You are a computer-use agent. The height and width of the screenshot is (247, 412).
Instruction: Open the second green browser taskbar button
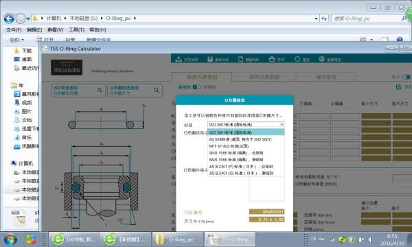click(x=126, y=239)
